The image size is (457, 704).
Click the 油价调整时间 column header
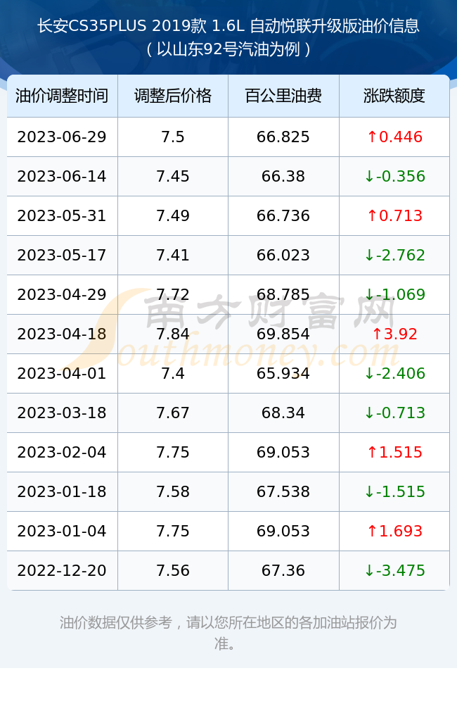point(62,96)
